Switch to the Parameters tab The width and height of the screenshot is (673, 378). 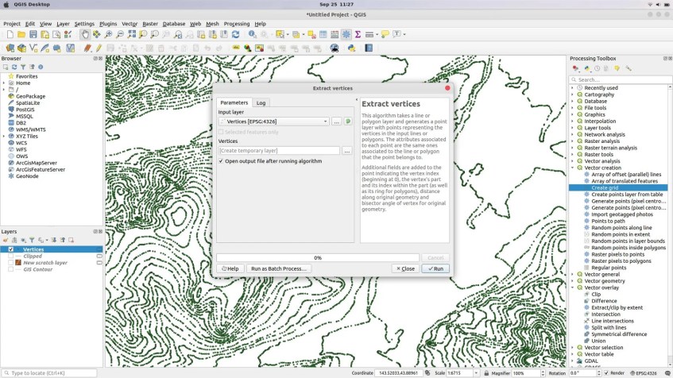(x=234, y=102)
